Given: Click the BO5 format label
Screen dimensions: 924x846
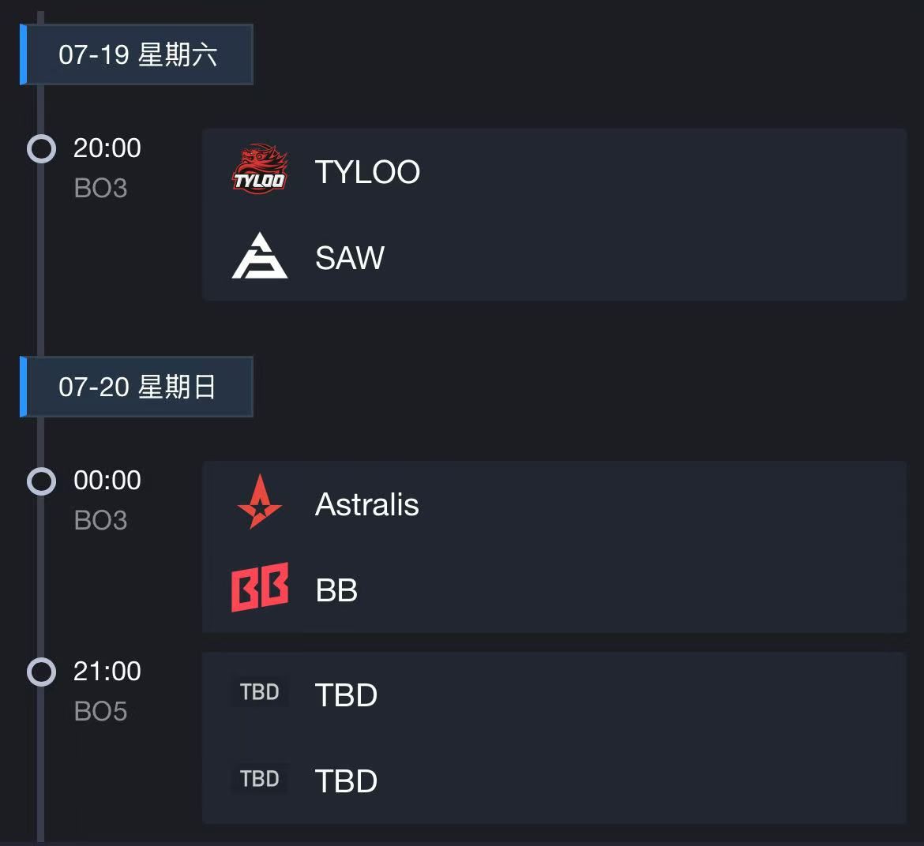Looking at the screenshot, I should tap(100, 711).
